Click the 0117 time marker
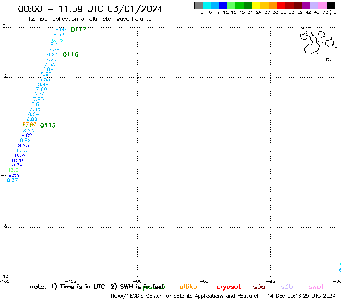Screen dimensions: 341x300 (78, 30)
